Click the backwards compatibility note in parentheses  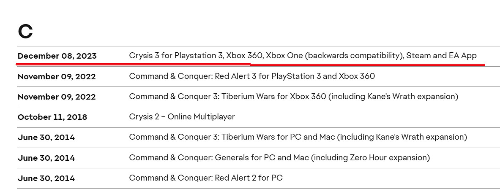pos(354,56)
